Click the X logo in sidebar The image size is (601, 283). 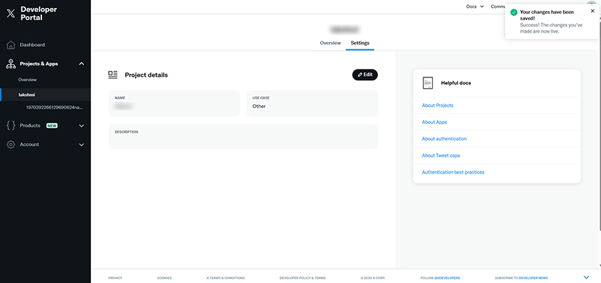coord(11,13)
